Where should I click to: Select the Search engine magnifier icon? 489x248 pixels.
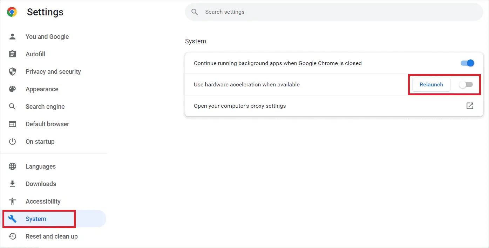(12, 106)
